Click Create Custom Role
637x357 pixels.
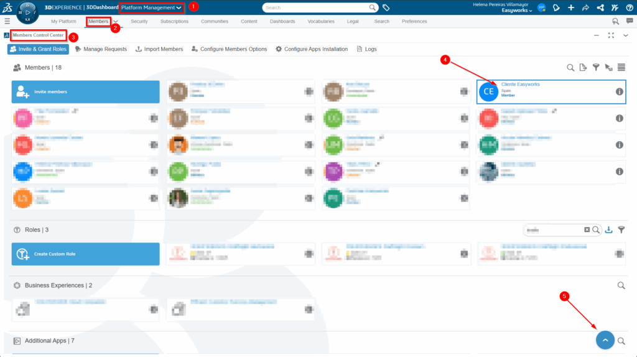click(x=85, y=254)
